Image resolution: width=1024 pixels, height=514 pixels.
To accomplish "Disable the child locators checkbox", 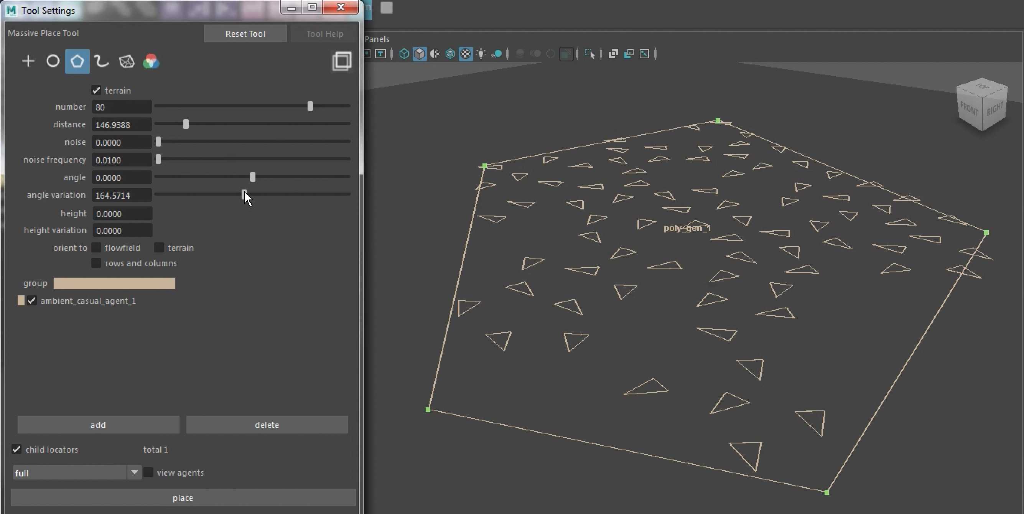I will pos(16,449).
